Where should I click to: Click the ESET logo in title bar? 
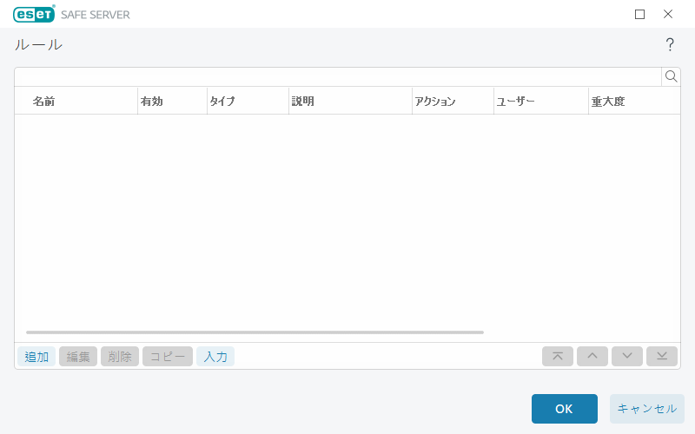point(34,14)
